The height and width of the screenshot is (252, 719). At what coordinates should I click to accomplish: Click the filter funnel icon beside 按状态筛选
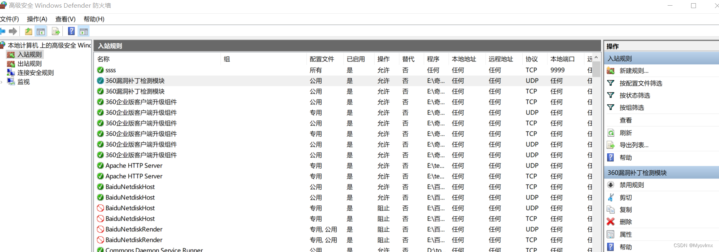pos(611,95)
